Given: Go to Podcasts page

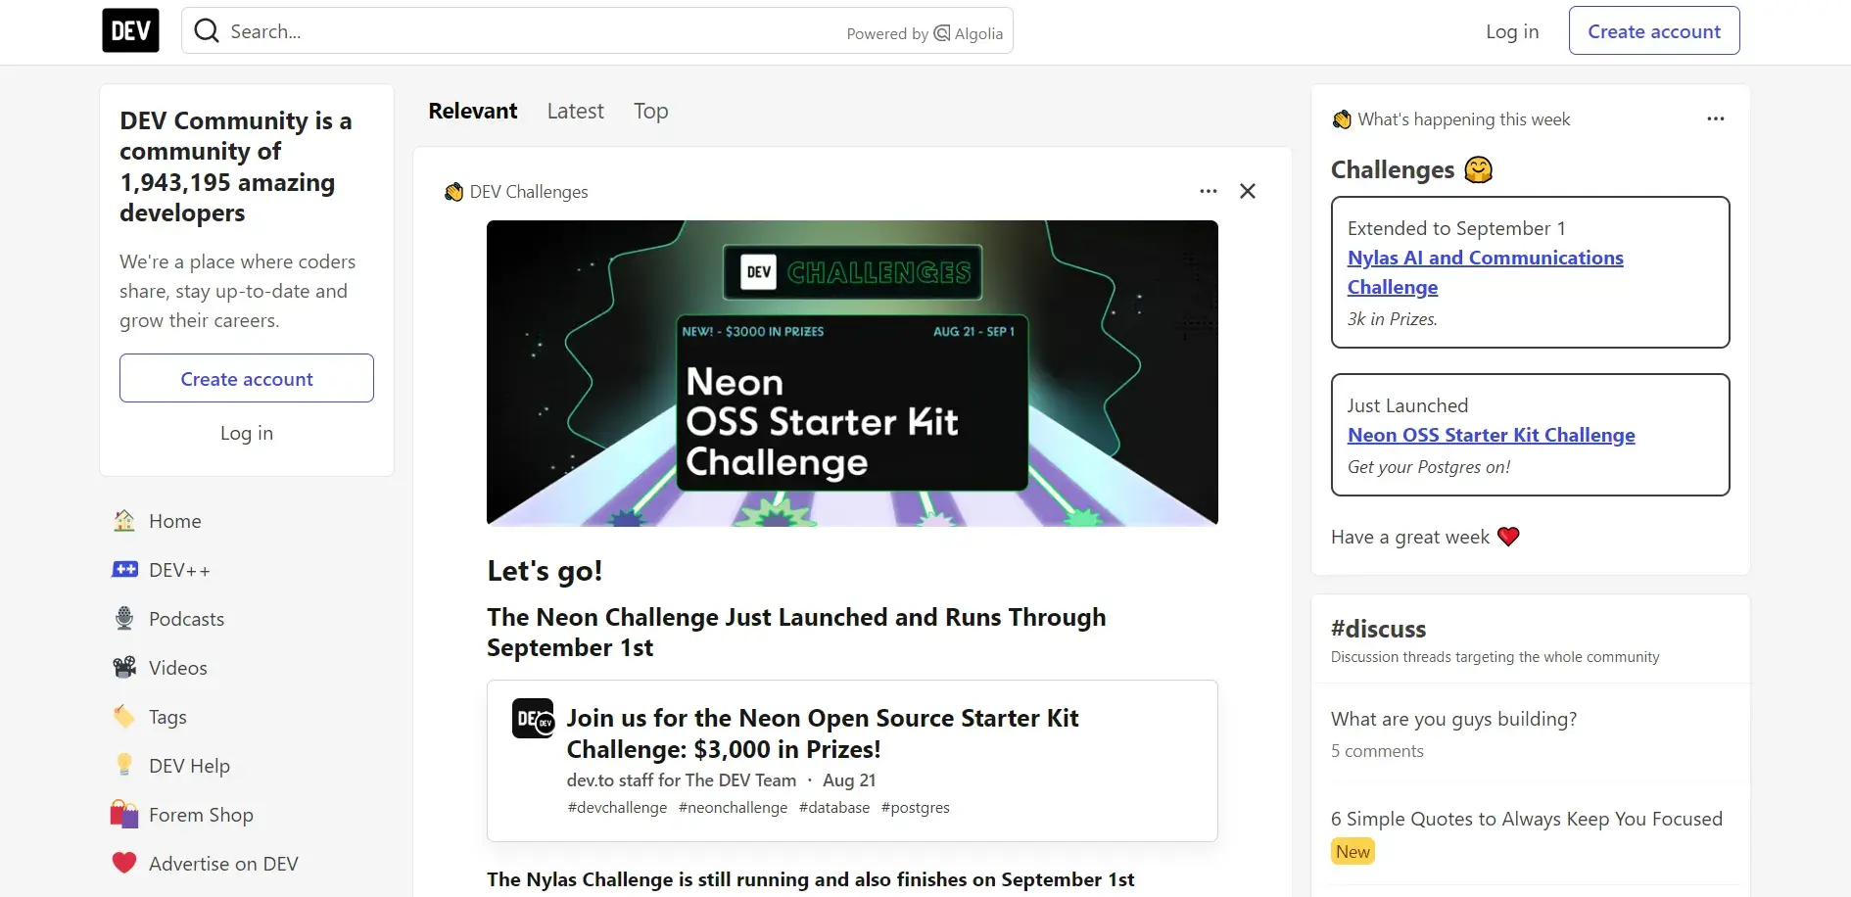Looking at the screenshot, I should click(247, 619).
